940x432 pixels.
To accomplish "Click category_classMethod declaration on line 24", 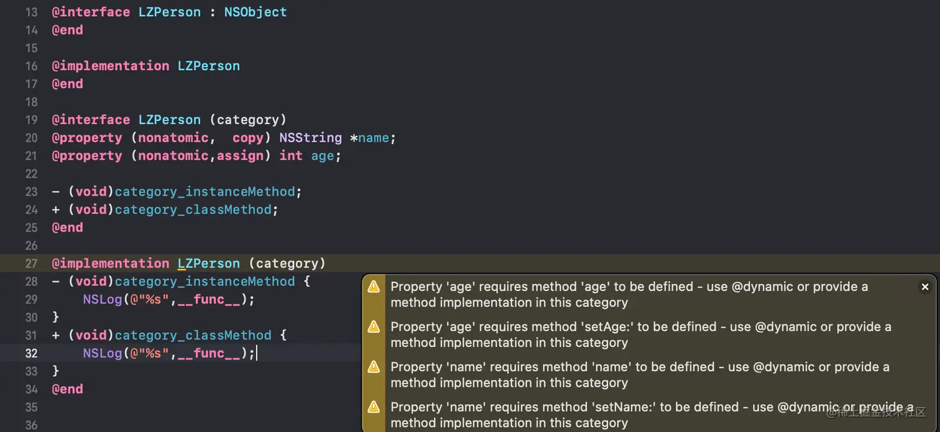I will coord(193,210).
